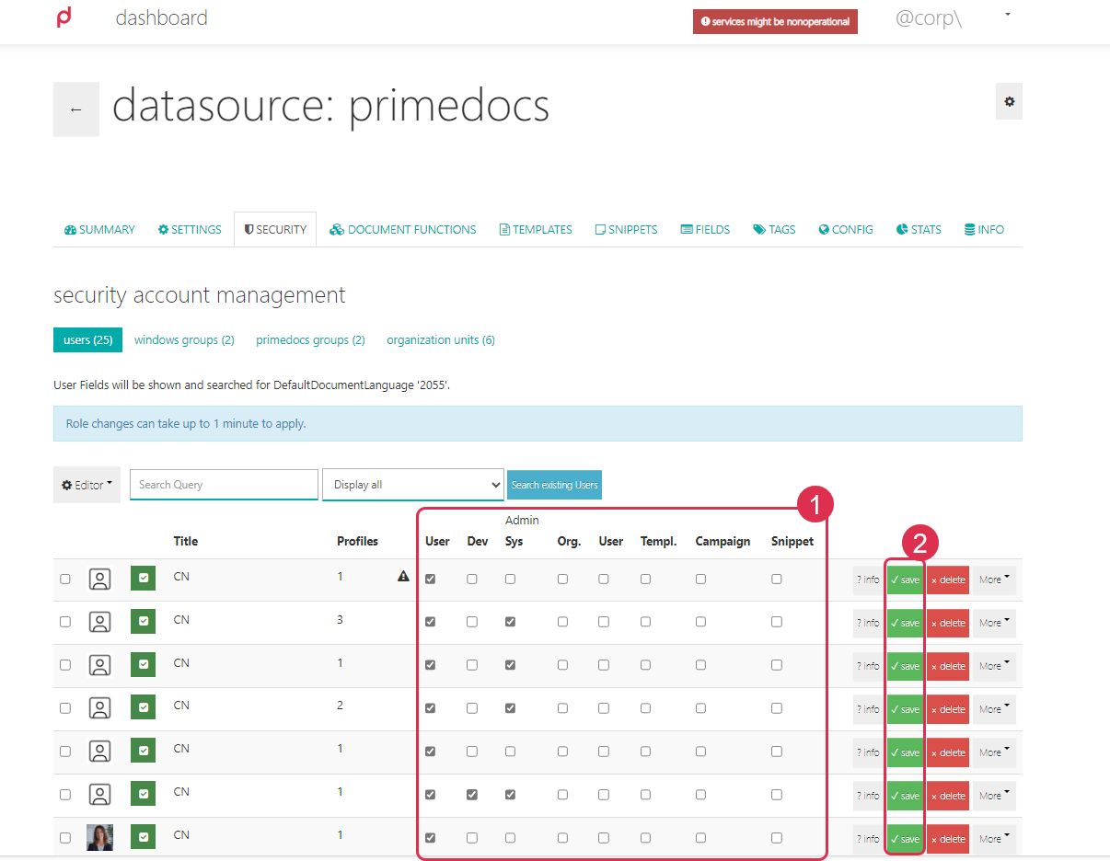Viewport: 1110px width, 861px height.
Task: Open the Info tab
Action: 984,230
